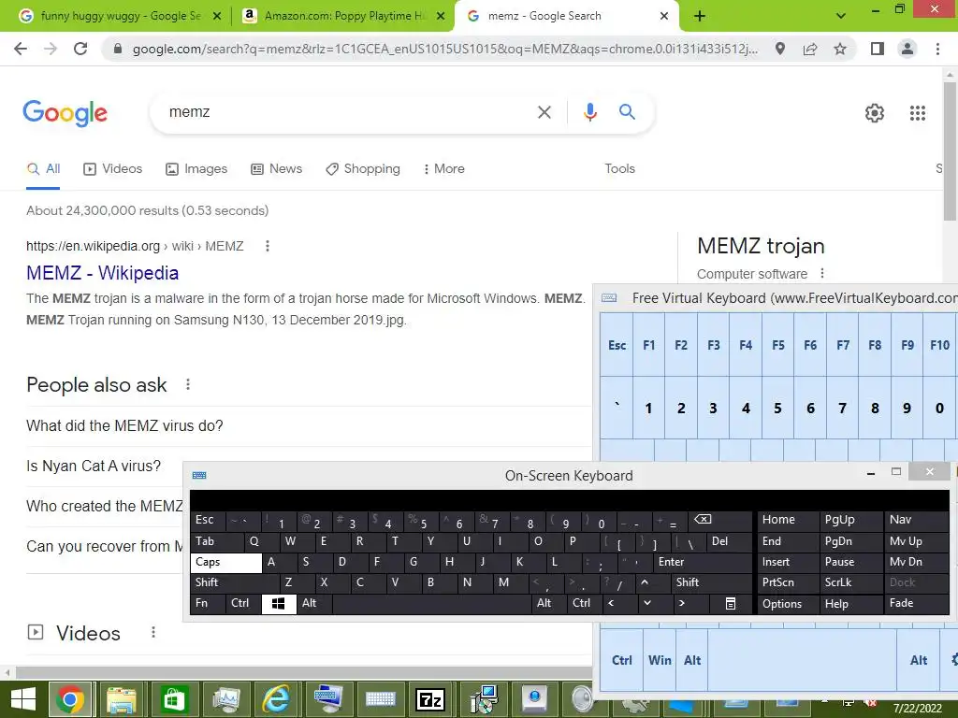Open 7-Zip from the taskbar
This screenshot has width=958, height=718.
(429, 699)
